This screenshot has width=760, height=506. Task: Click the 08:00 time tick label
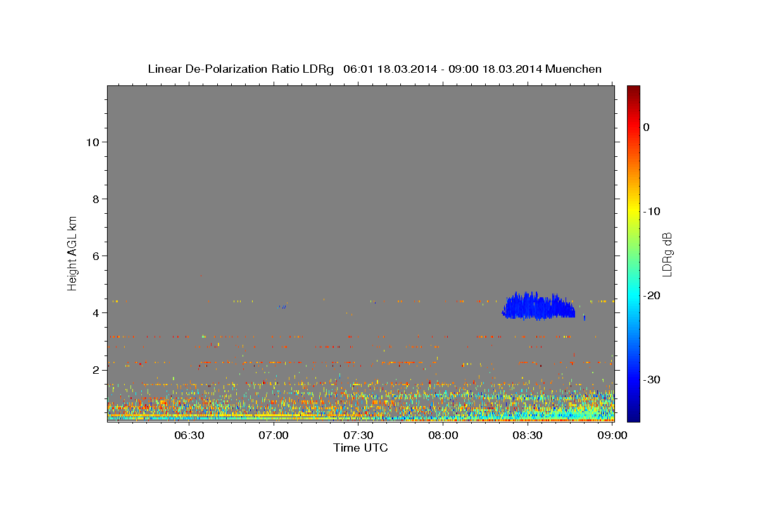pos(443,436)
